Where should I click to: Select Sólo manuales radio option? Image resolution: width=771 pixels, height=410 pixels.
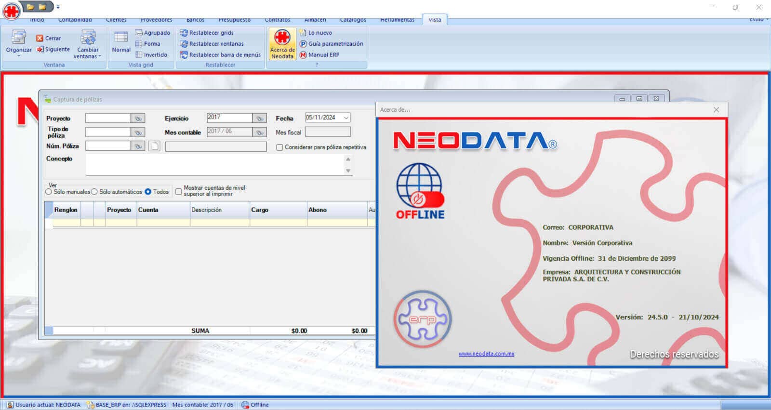[x=49, y=192]
